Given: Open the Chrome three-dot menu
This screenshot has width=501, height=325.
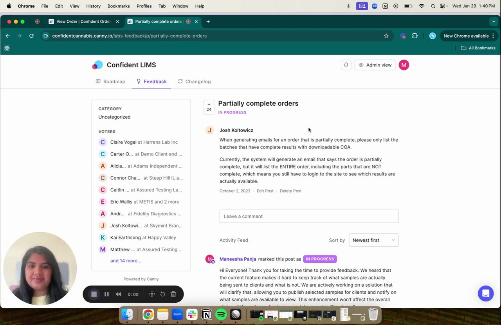Looking at the screenshot, I should [493, 36].
